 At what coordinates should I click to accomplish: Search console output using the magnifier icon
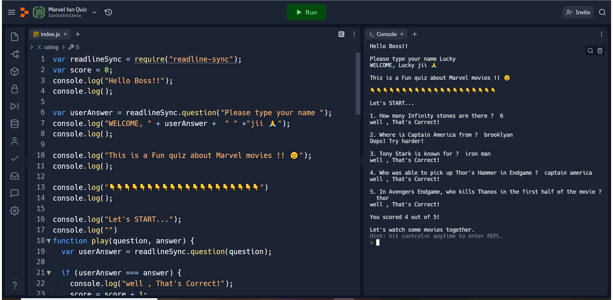coord(590,51)
